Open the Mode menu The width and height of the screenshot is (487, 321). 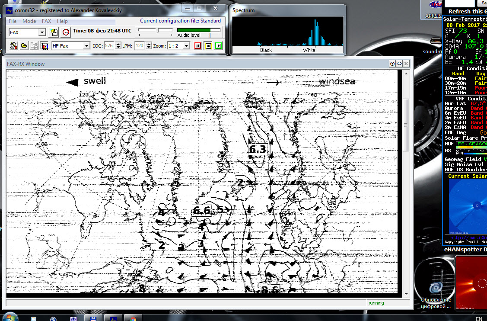(29, 21)
